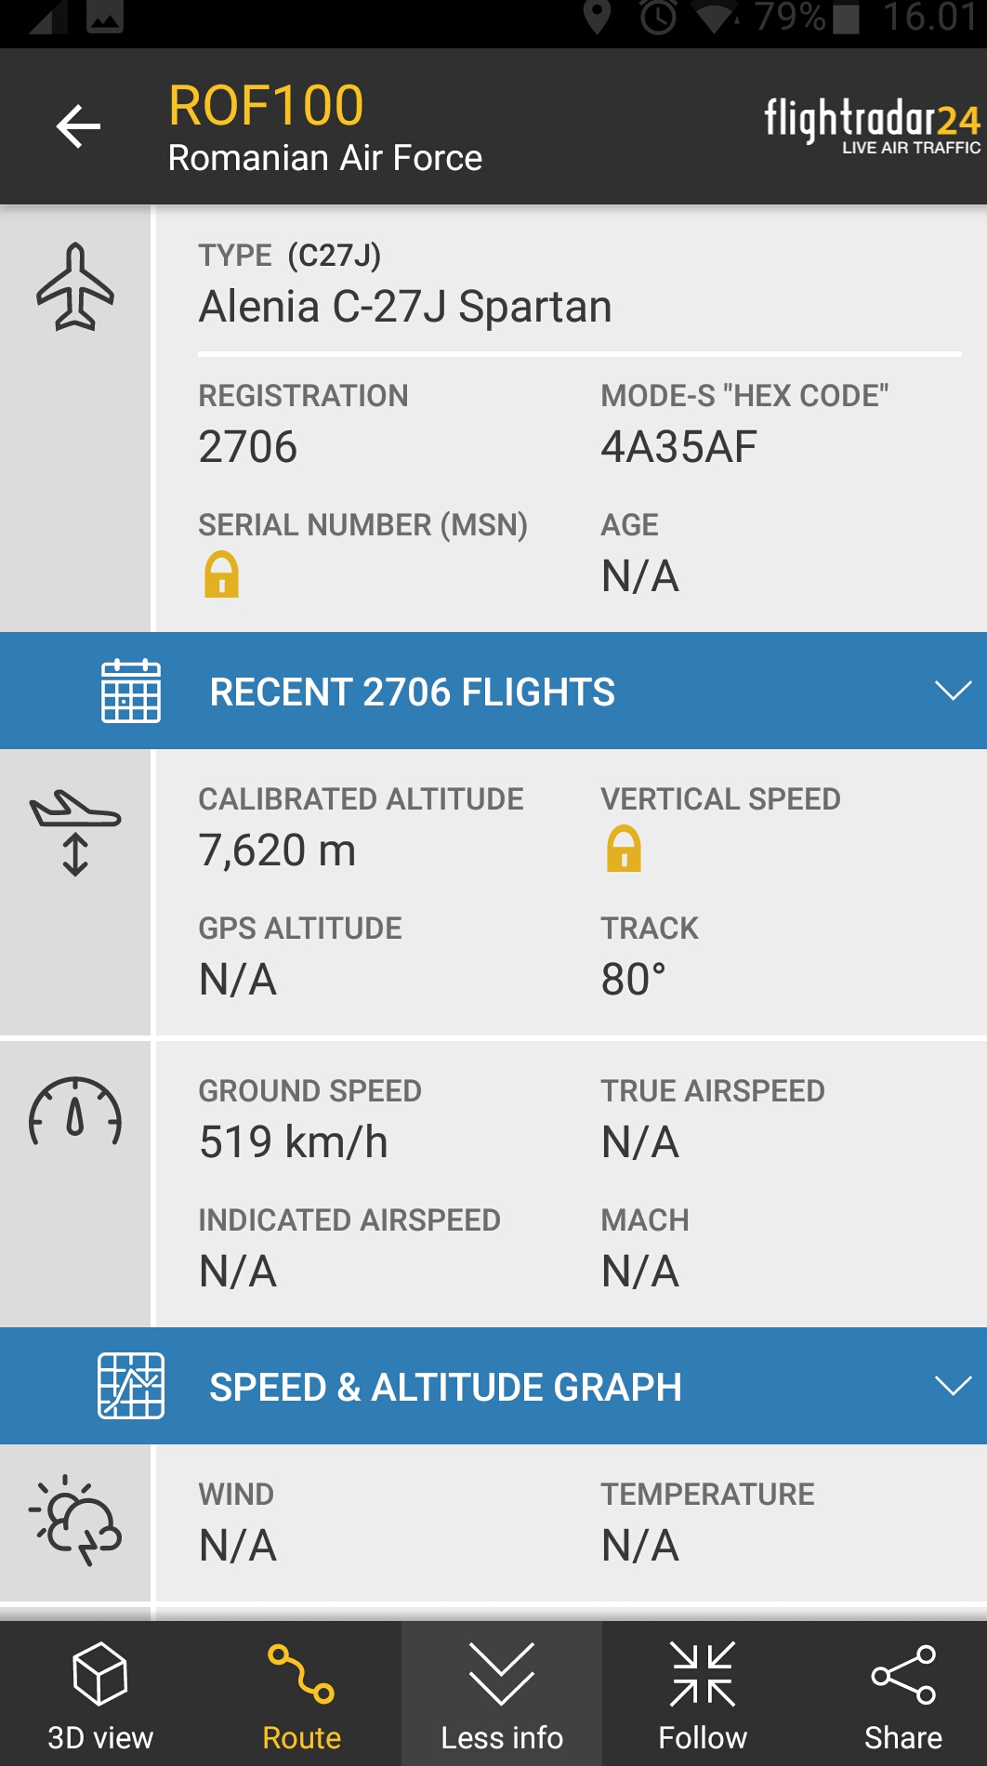Collapse details with Less info

pyautogui.click(x=502, y=1694)
